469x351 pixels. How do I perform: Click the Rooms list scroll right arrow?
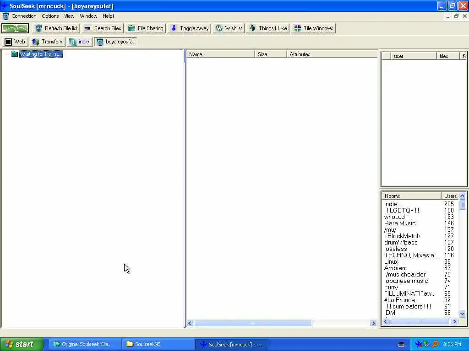click(x=455, y=321)
